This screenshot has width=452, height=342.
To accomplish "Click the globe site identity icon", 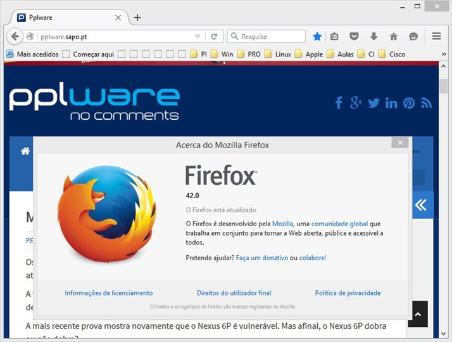I will pos(30,37).
